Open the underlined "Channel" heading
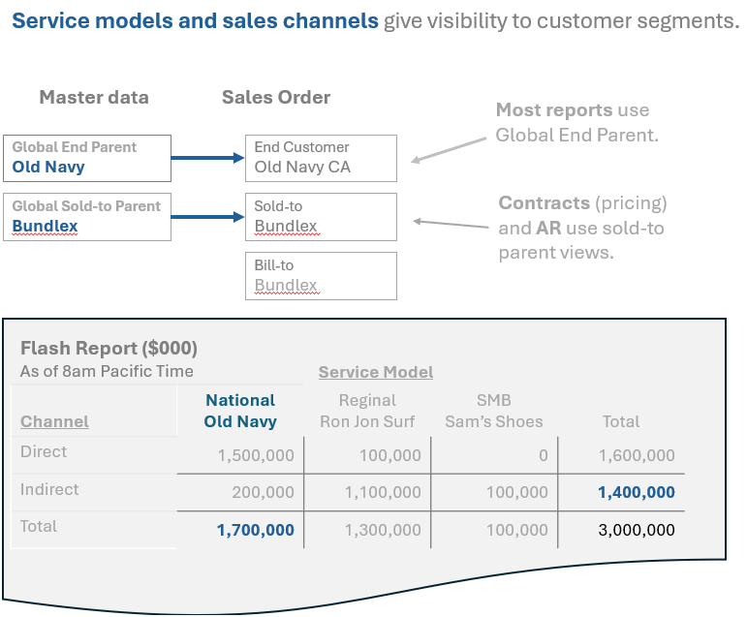The height and width of the screenshot is (617, 747). point(54,421)
